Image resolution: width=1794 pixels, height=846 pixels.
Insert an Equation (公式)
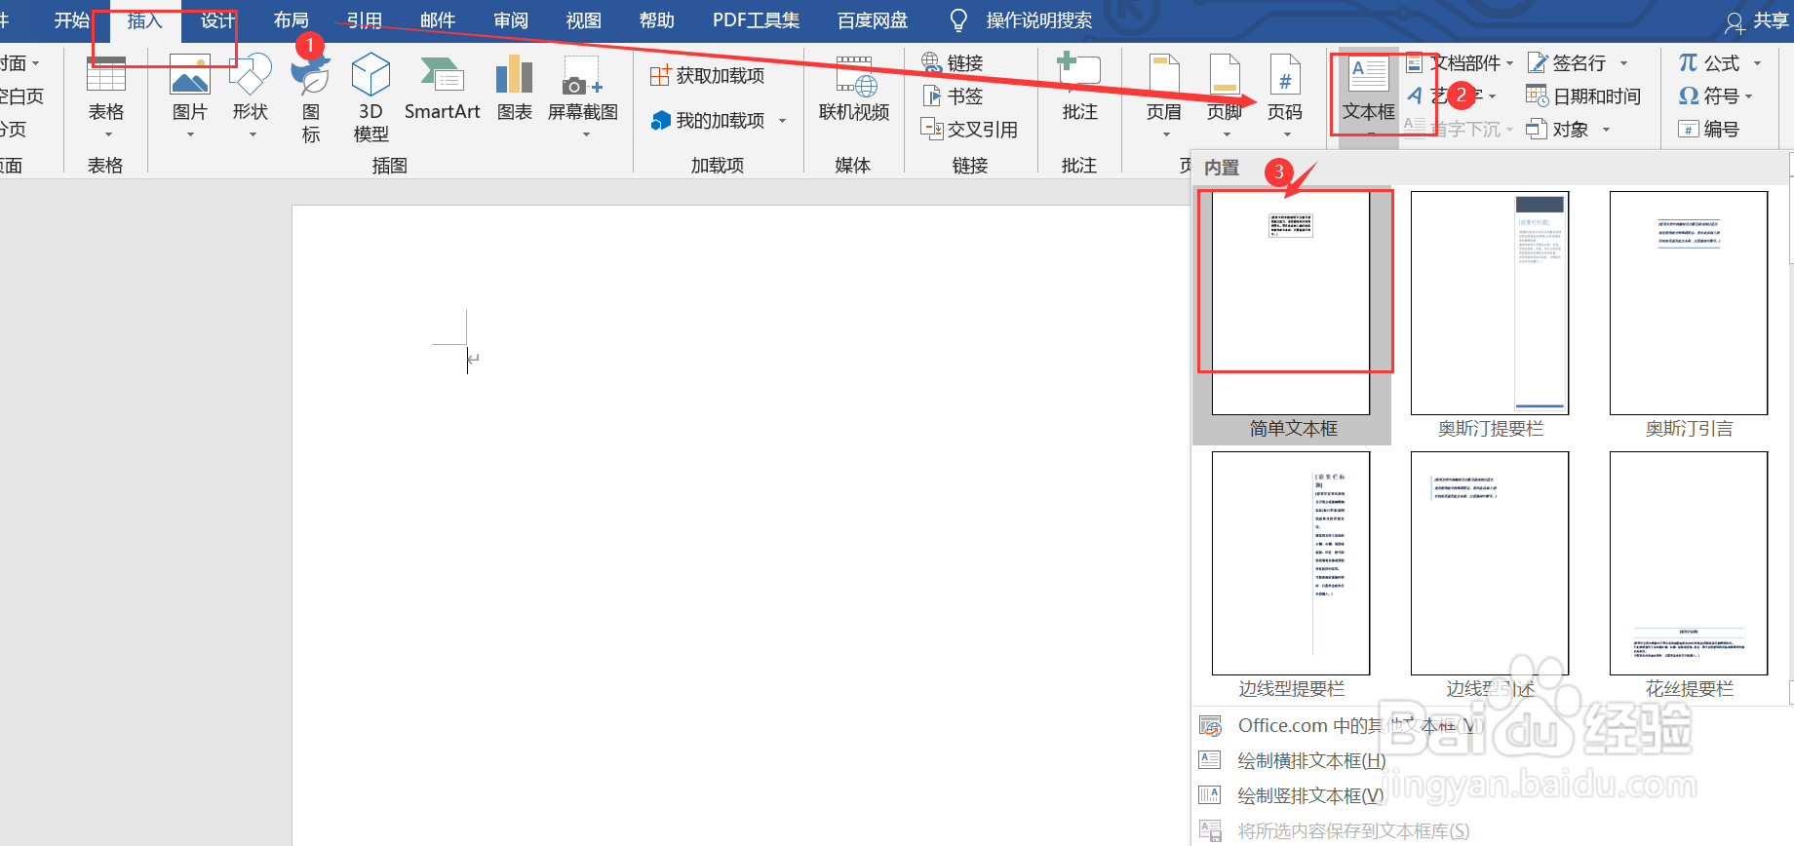coord(1709,62)
